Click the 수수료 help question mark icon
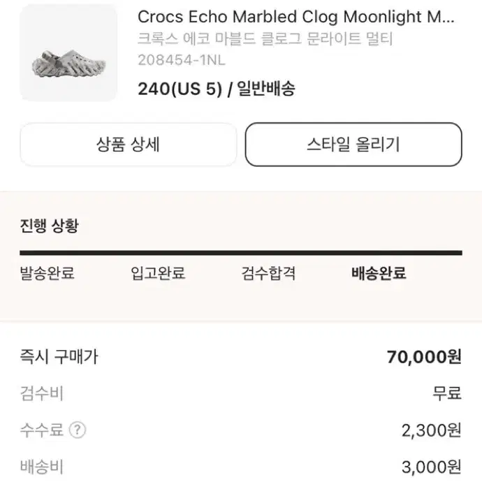482x482 pixels. click(x=77, y=430)
